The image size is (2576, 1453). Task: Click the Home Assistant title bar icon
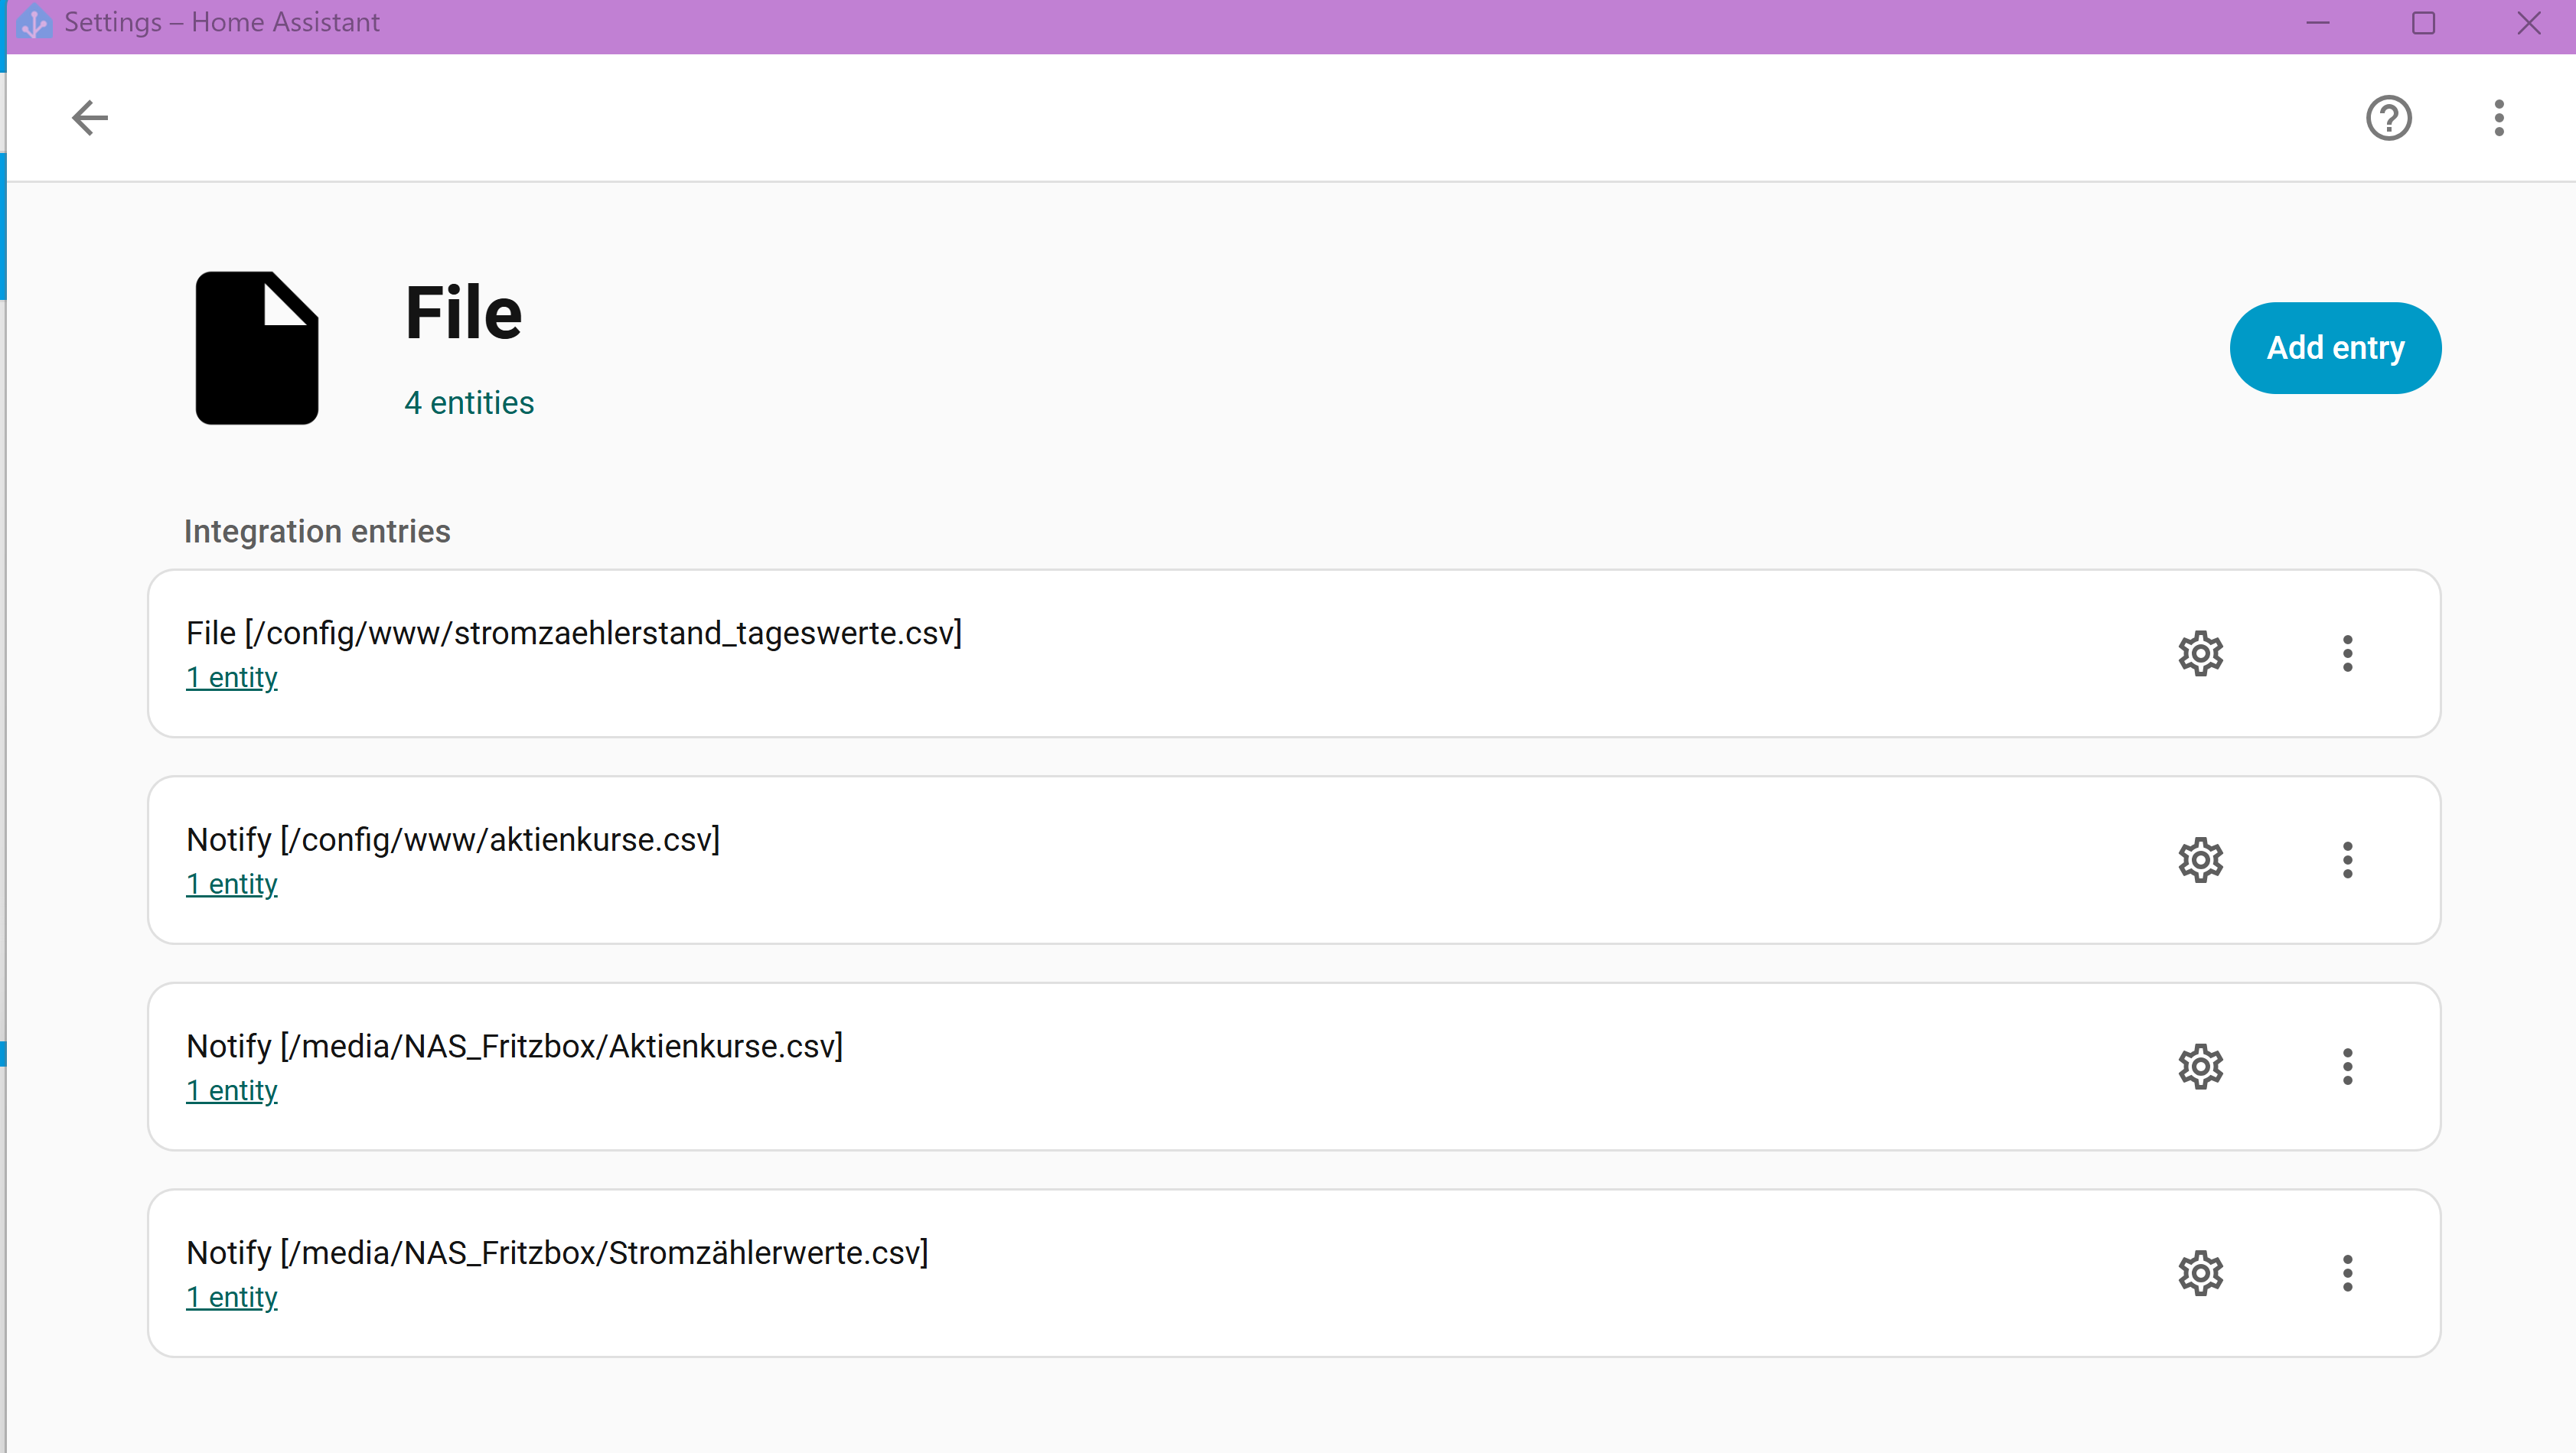click(34, 22)
